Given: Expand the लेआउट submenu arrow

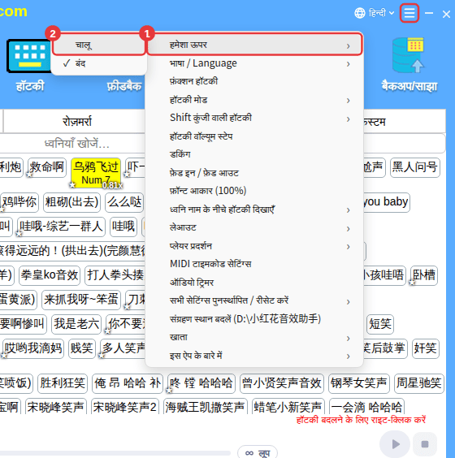Looking at the screenshot, I should tap(348, 229).
